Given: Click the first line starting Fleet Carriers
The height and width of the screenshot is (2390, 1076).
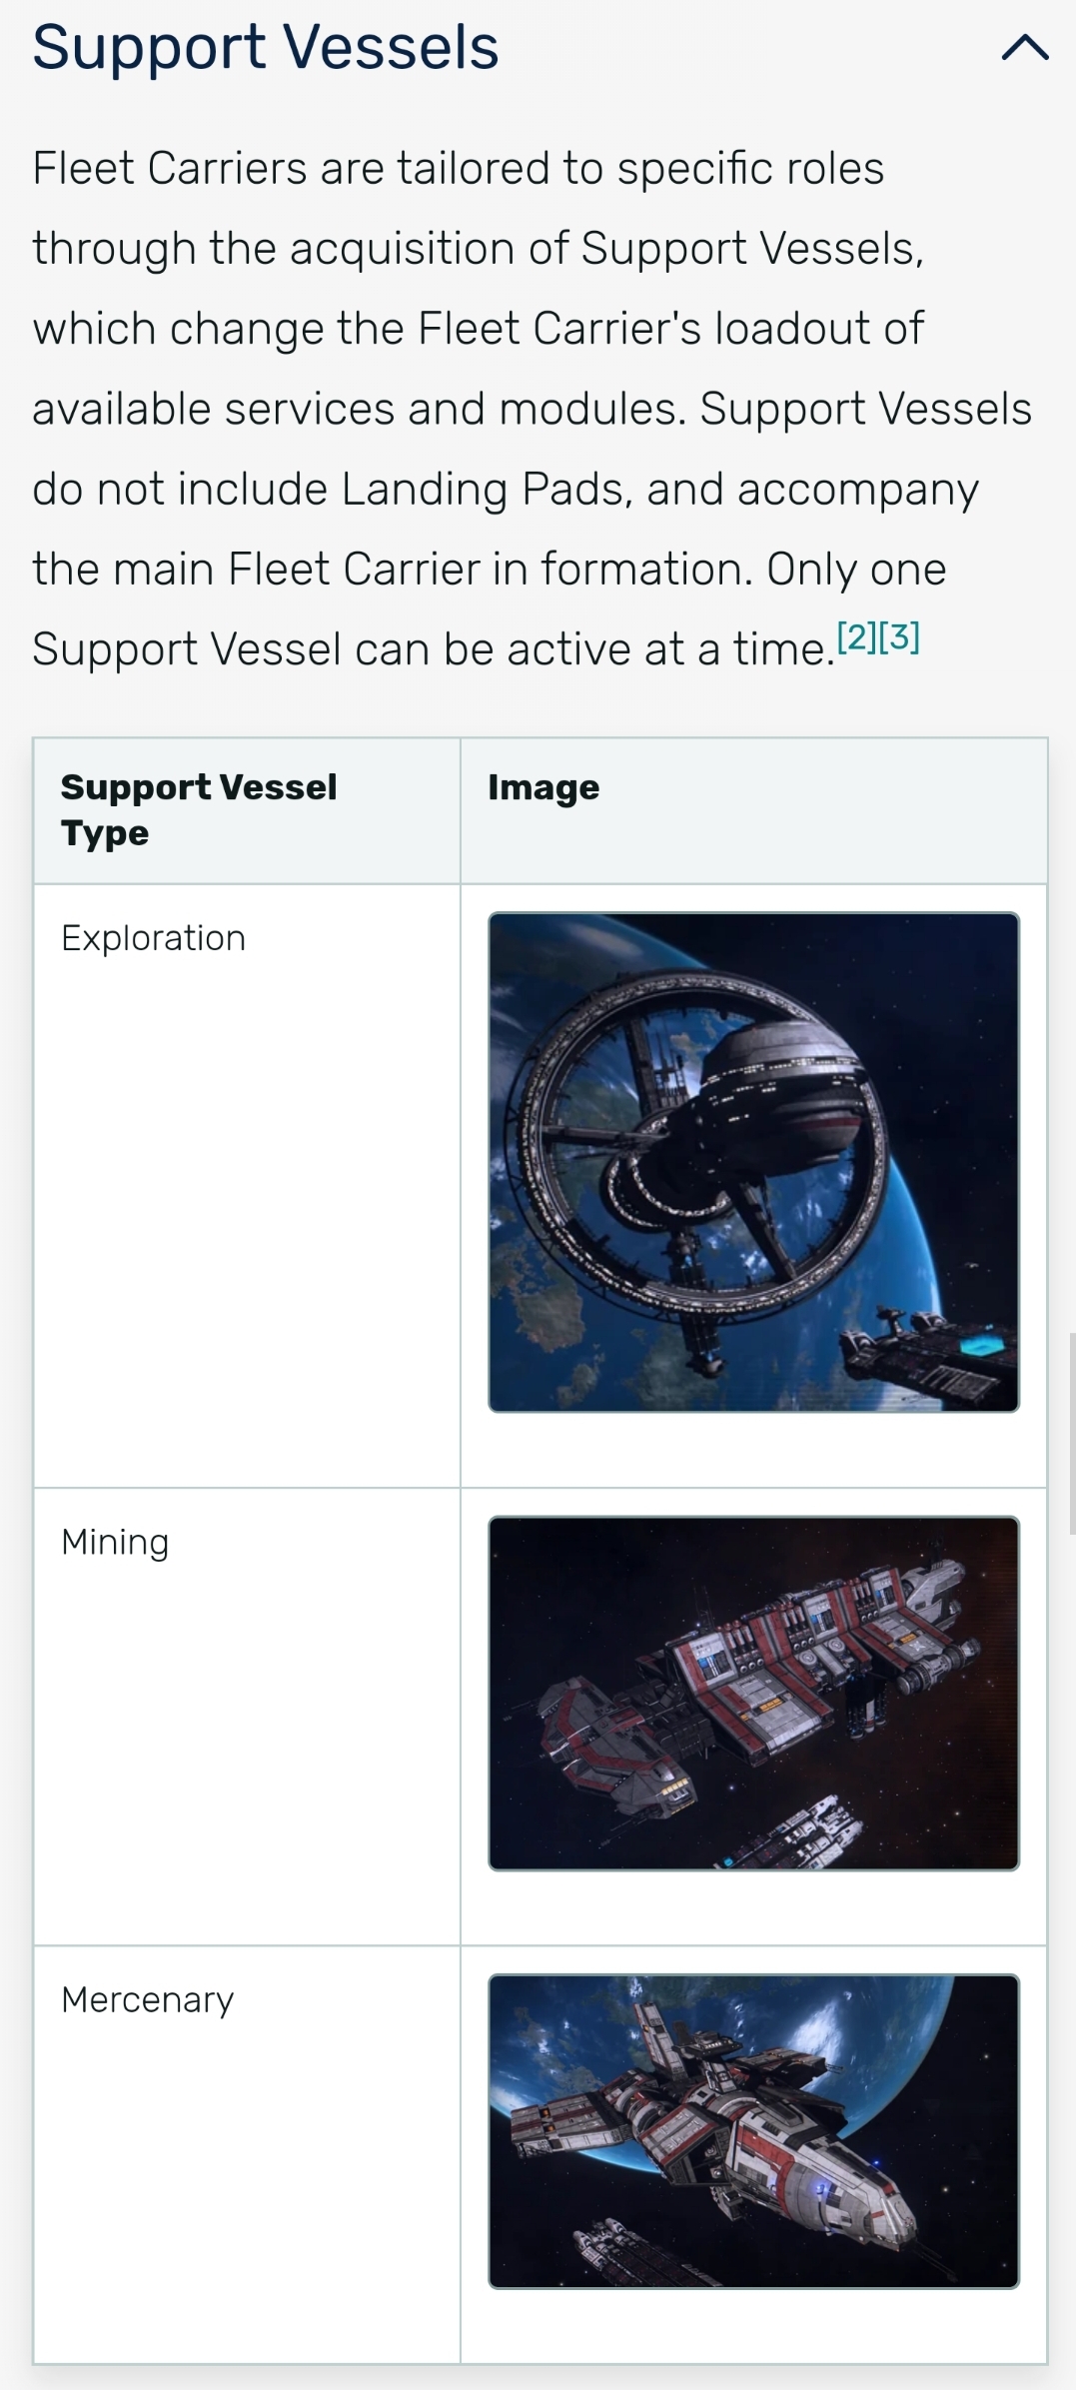Looking at the screenshot, I should coord(458,168).
